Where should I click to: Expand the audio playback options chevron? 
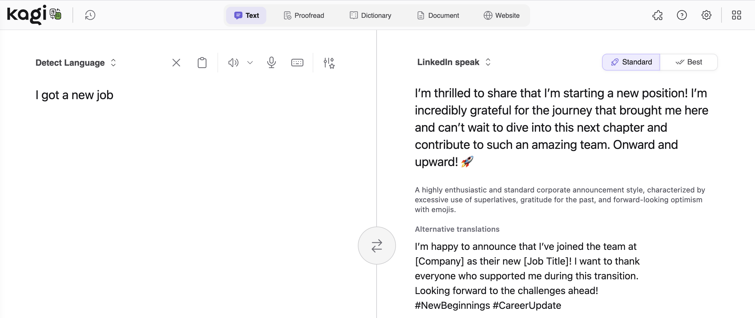[250, 62]
